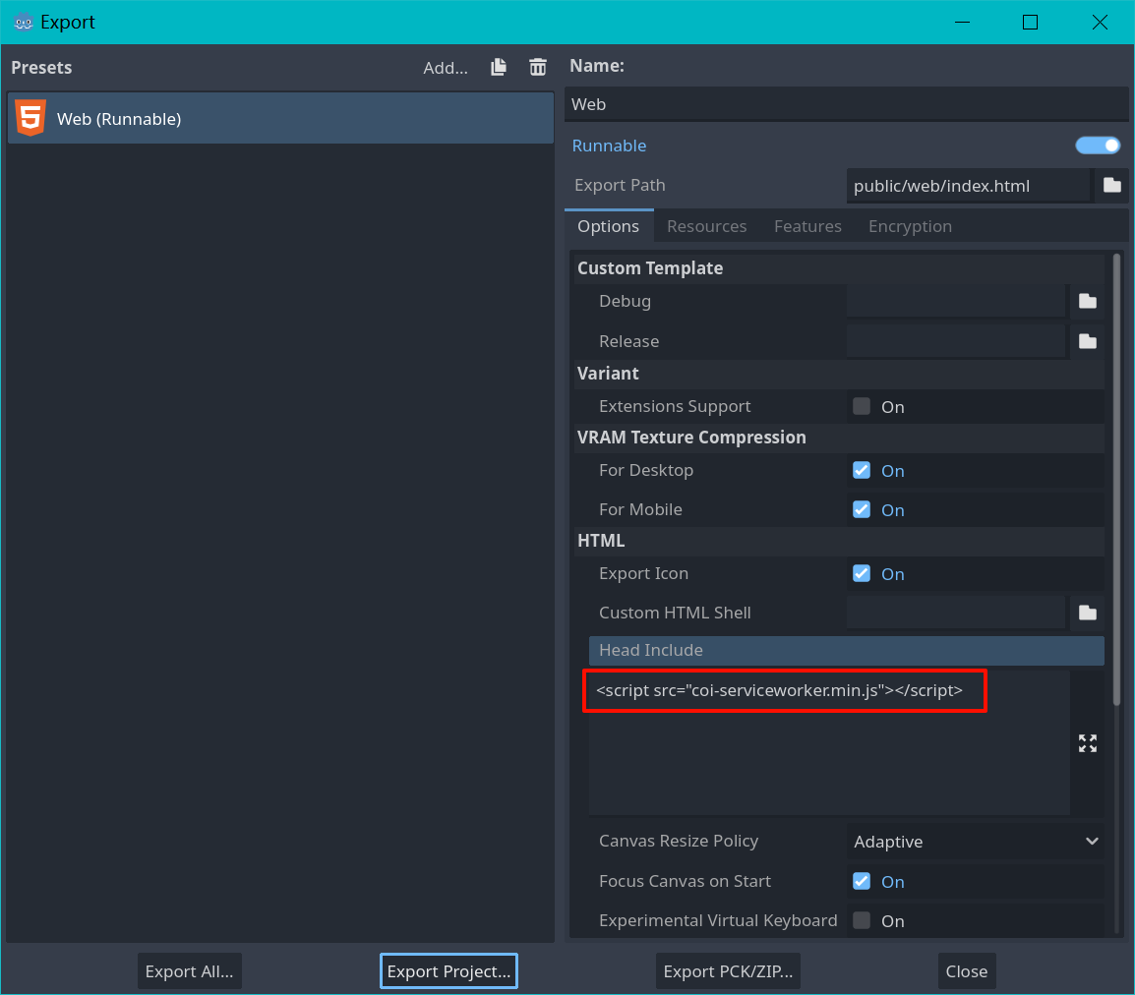Open the Encryption tab
The width and height of the screenshot is (1135, 995).
coord(910,226)
